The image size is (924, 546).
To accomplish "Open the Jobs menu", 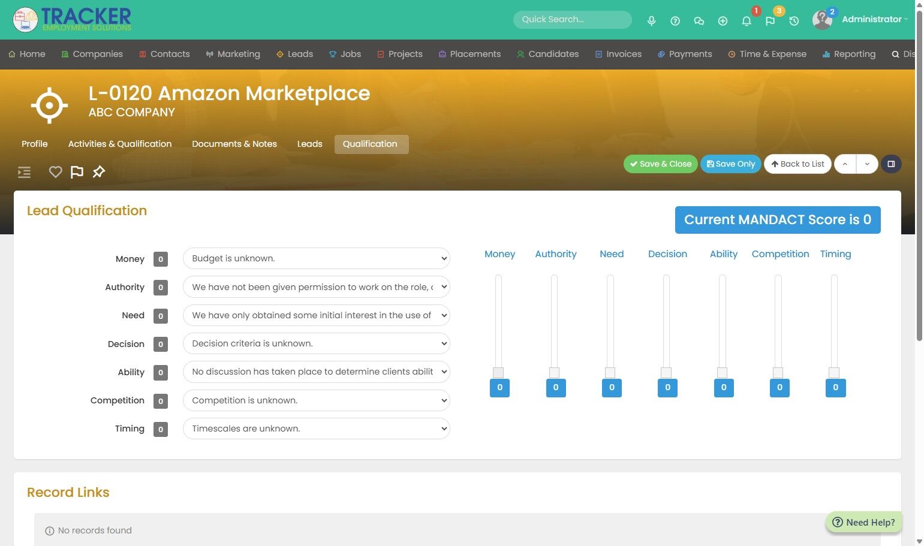I will 345,54.
